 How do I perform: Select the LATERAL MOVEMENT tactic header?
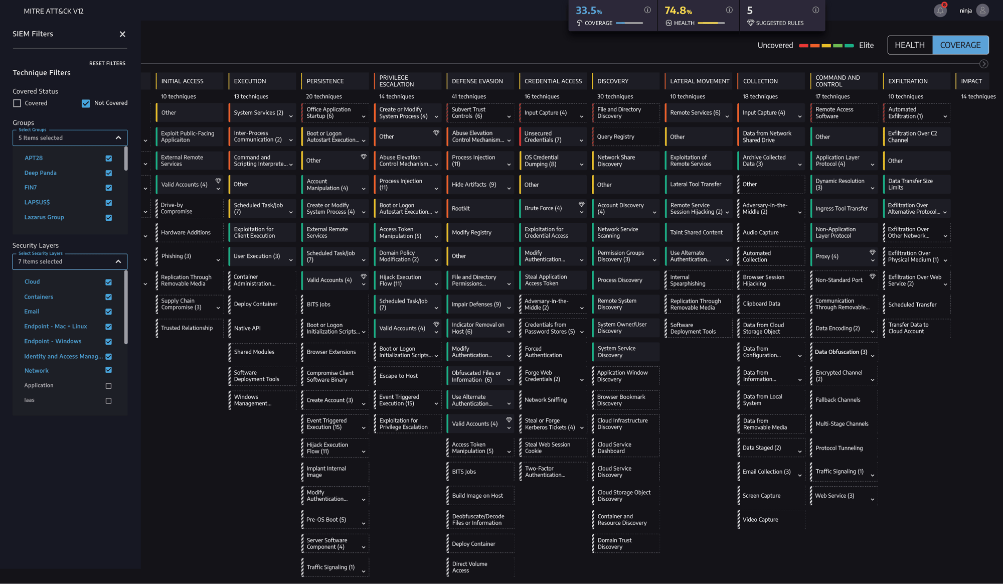[x=700, y=81]
